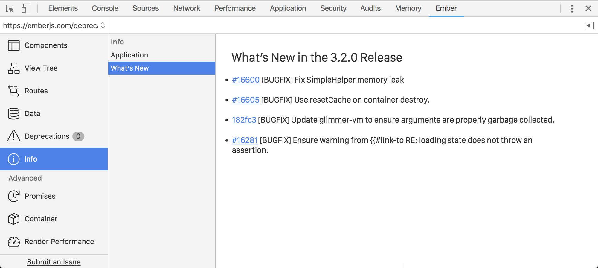Click the Container box icon
This screenshot has width=598, height=268.
[14, 219]
